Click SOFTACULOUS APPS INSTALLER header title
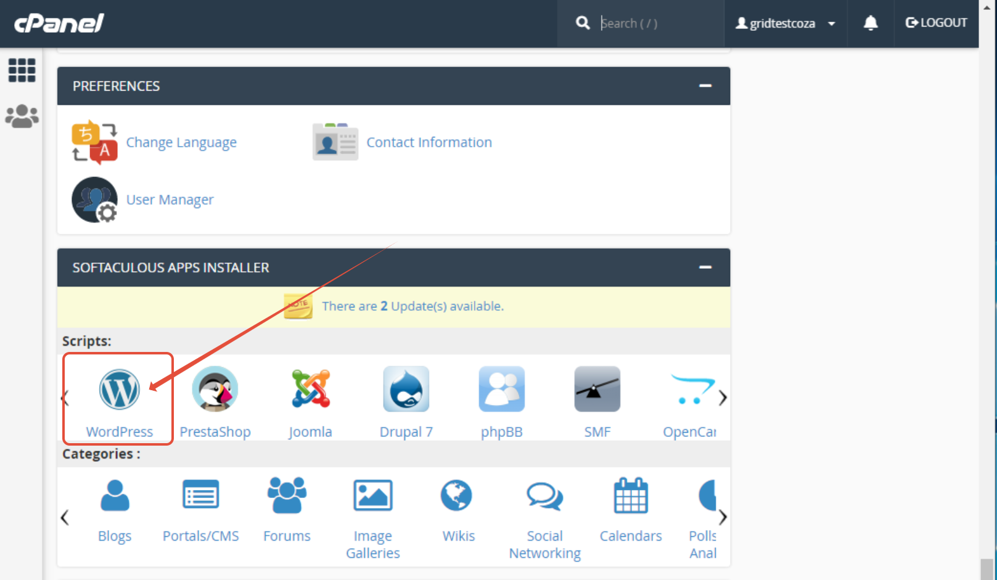The width and height of the screenshot is (997, 580). point(171,268)
